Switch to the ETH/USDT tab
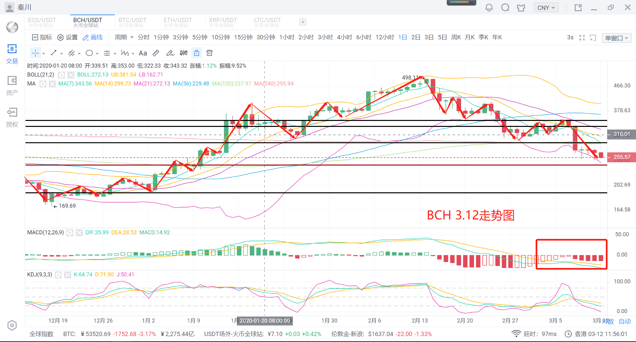636x342 pixels. (178, 22)
